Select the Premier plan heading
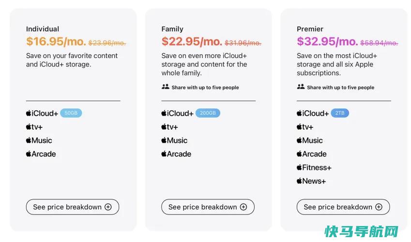Image resolution: width=411 pixels, height=242 pixels. point(310,29)
